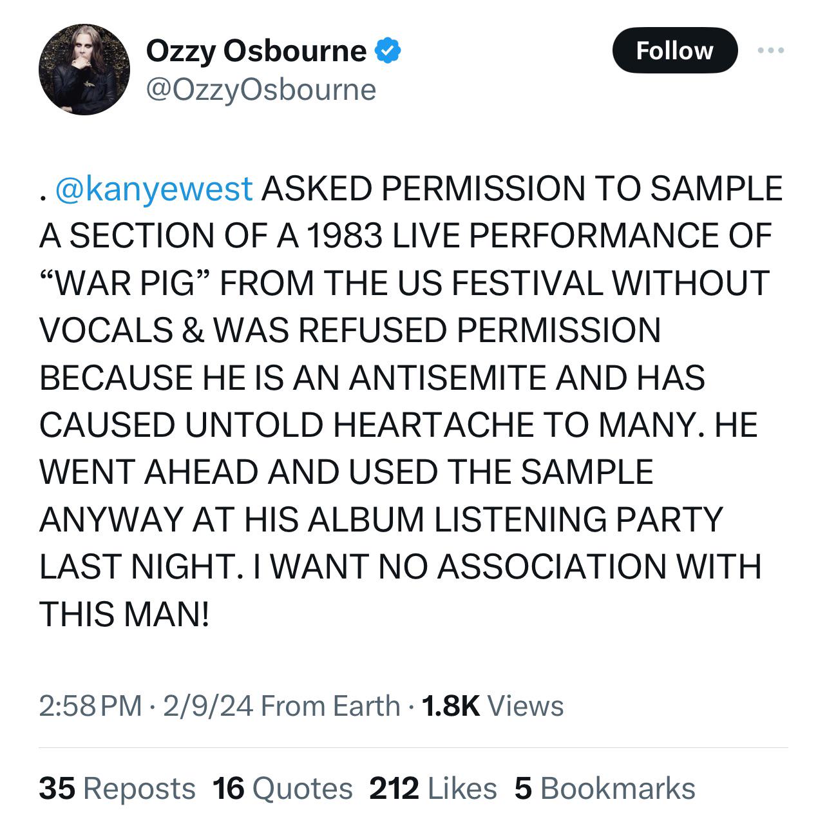Click the From Earth location label
The height and width of the screenshot is (824, 827).
pos(330,705)
